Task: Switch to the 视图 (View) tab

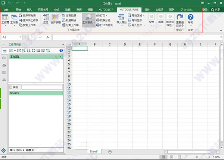Action: [90, 10]
